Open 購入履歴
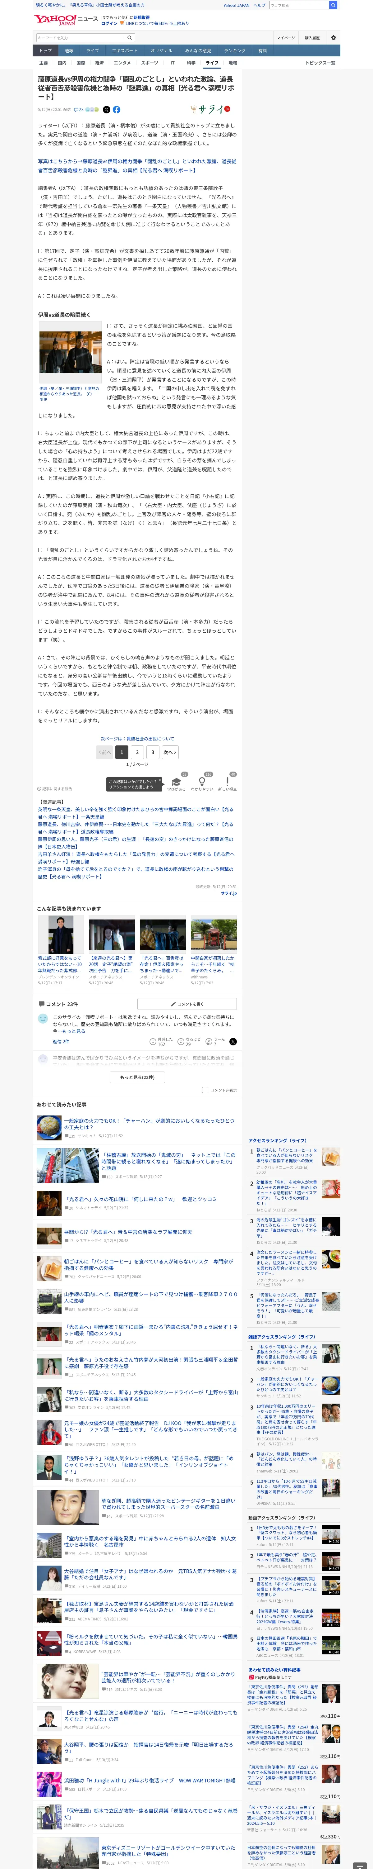Viewport: 373px width, 1869px height. pyautogui.click(x=312, y=38)
